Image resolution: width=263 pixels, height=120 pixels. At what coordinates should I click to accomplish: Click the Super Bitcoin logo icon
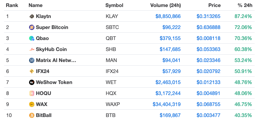coord(31,27)
